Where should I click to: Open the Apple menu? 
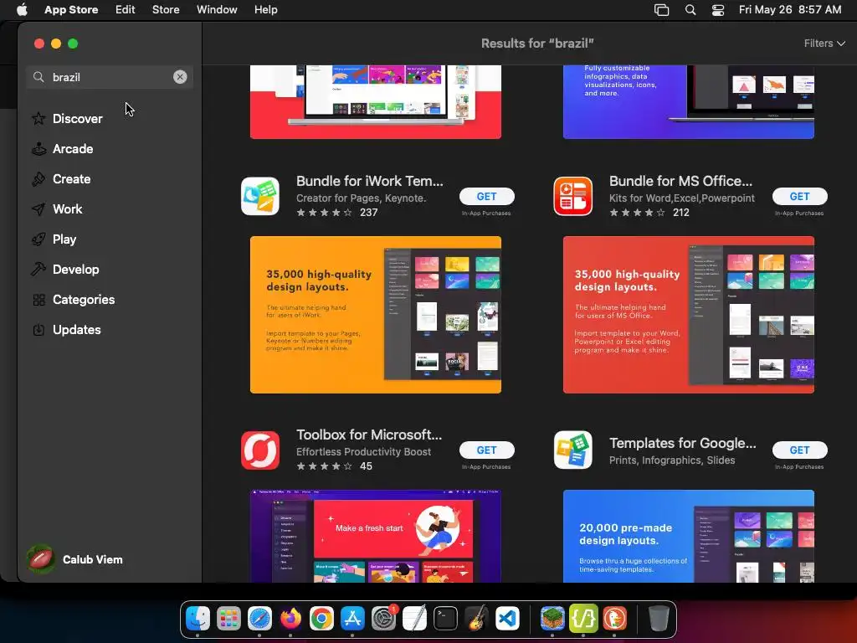click(22, 9)
